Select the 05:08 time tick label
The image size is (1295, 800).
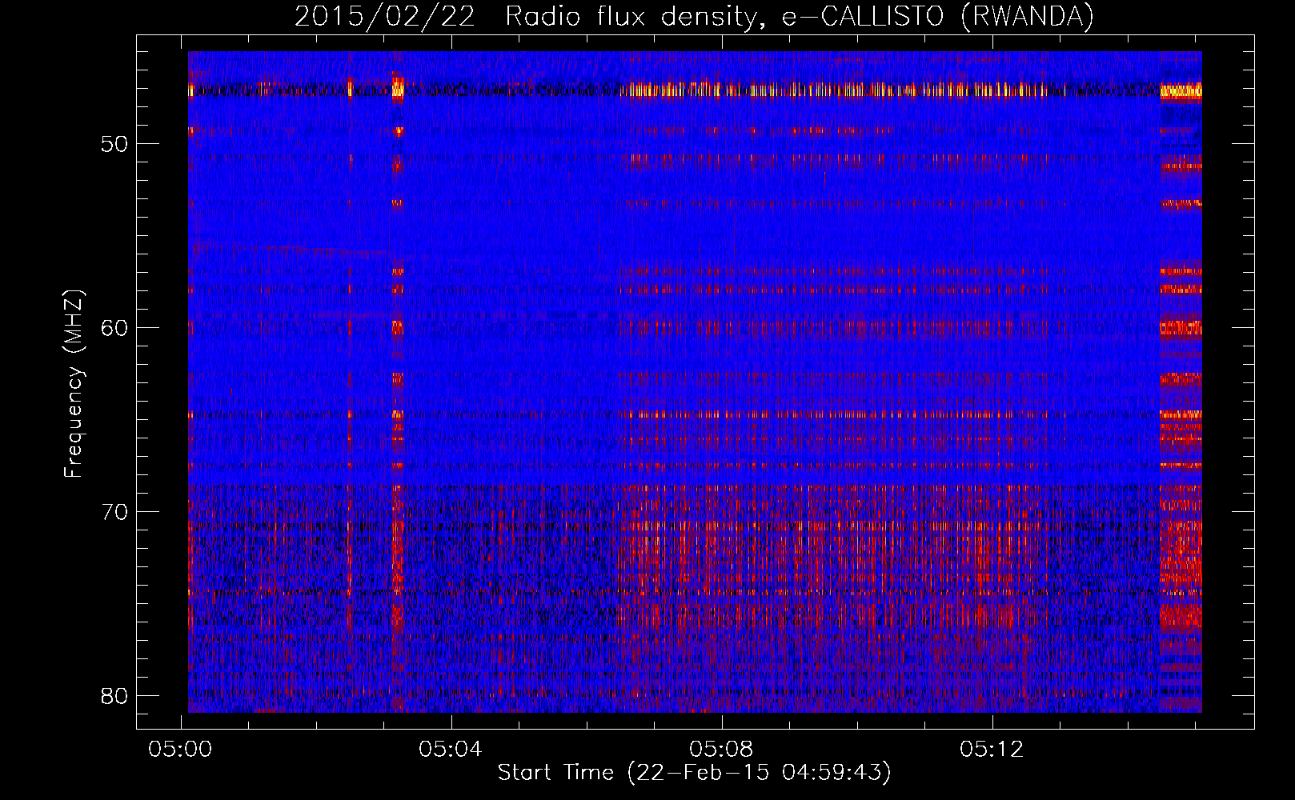coord(721,749)
